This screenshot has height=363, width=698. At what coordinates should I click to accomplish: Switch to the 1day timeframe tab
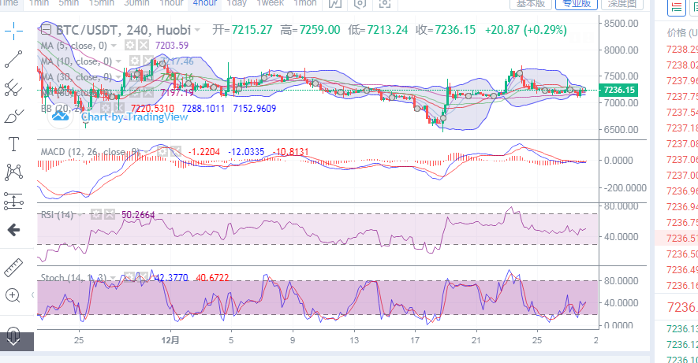pos(236,3)
